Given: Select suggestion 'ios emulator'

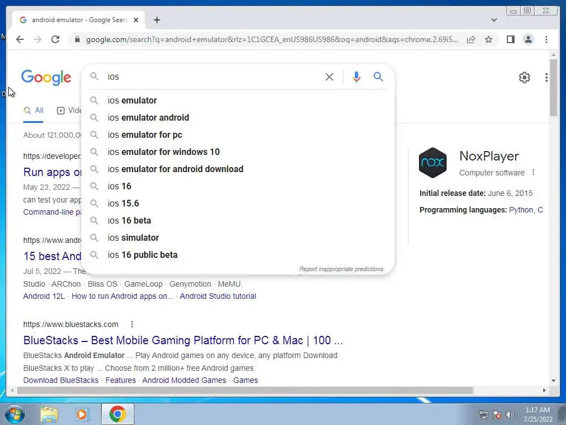Looking at the screenshot, I should click(x=238, y=101).
